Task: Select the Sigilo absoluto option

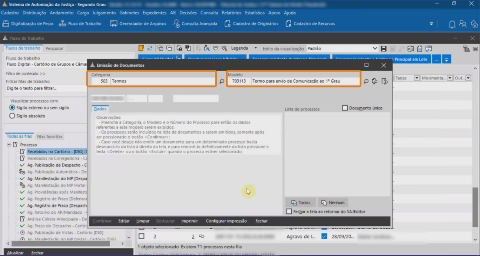Action: coord(27,116)
